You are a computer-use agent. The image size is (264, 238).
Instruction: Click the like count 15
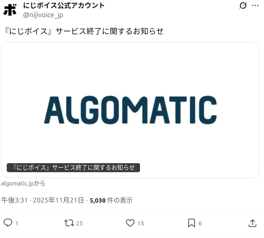(141, 223)
